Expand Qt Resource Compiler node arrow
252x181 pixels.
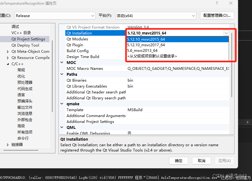click(8, 58)
